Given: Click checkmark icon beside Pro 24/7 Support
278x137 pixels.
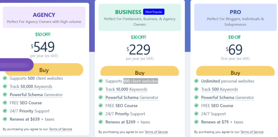Looking at the screenshot, I should pyautogui.click(x=196, y=114).
